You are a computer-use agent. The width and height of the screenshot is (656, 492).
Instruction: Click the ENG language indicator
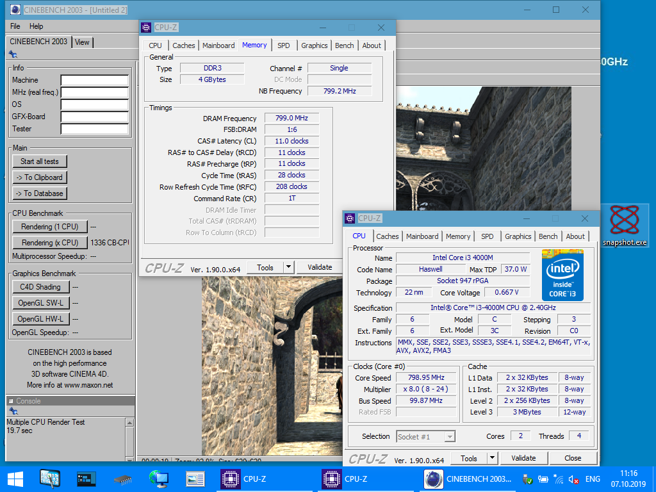coord(593,479)
